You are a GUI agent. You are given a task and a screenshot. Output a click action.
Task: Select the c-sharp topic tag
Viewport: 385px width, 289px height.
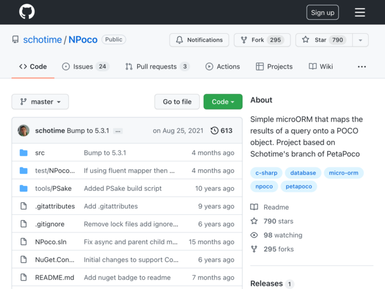pos(266,173)
